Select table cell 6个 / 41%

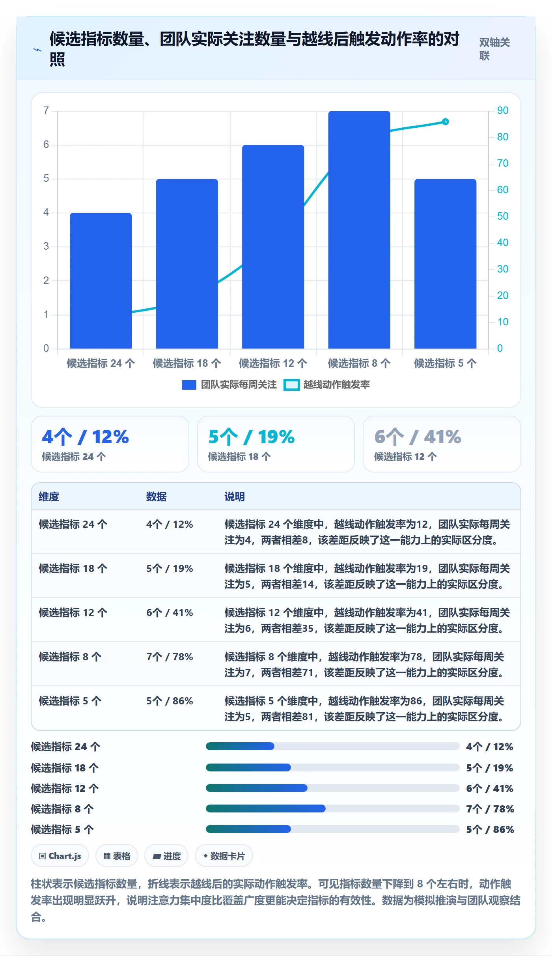[x=170, y=612]
